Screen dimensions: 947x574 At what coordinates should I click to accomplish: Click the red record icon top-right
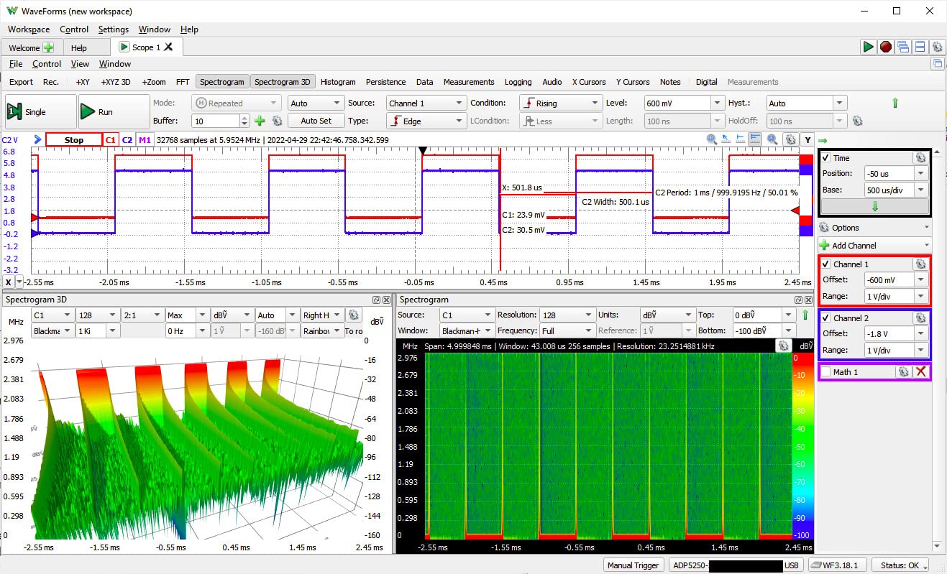[x=885, y=47]
